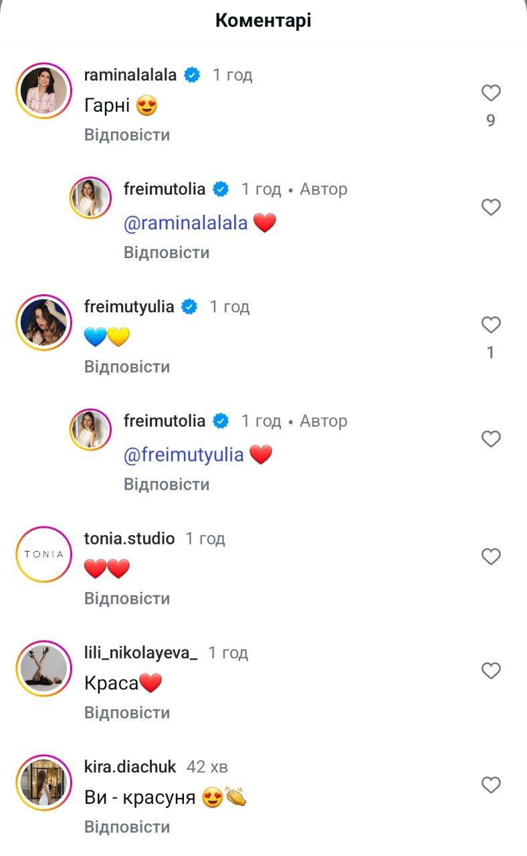Reply to raminalalala's comment via Відповісти
Screen dimensions: 527x856
pyautogui.click(x=127, y=135)
